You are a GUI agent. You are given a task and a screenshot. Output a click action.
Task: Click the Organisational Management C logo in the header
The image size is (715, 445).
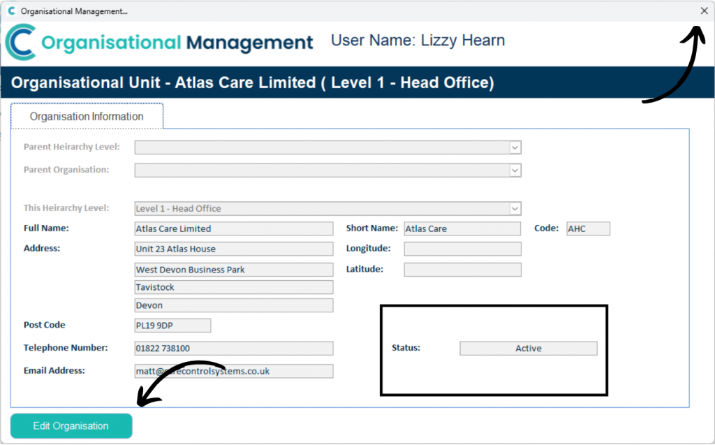(x=21, y=43)
